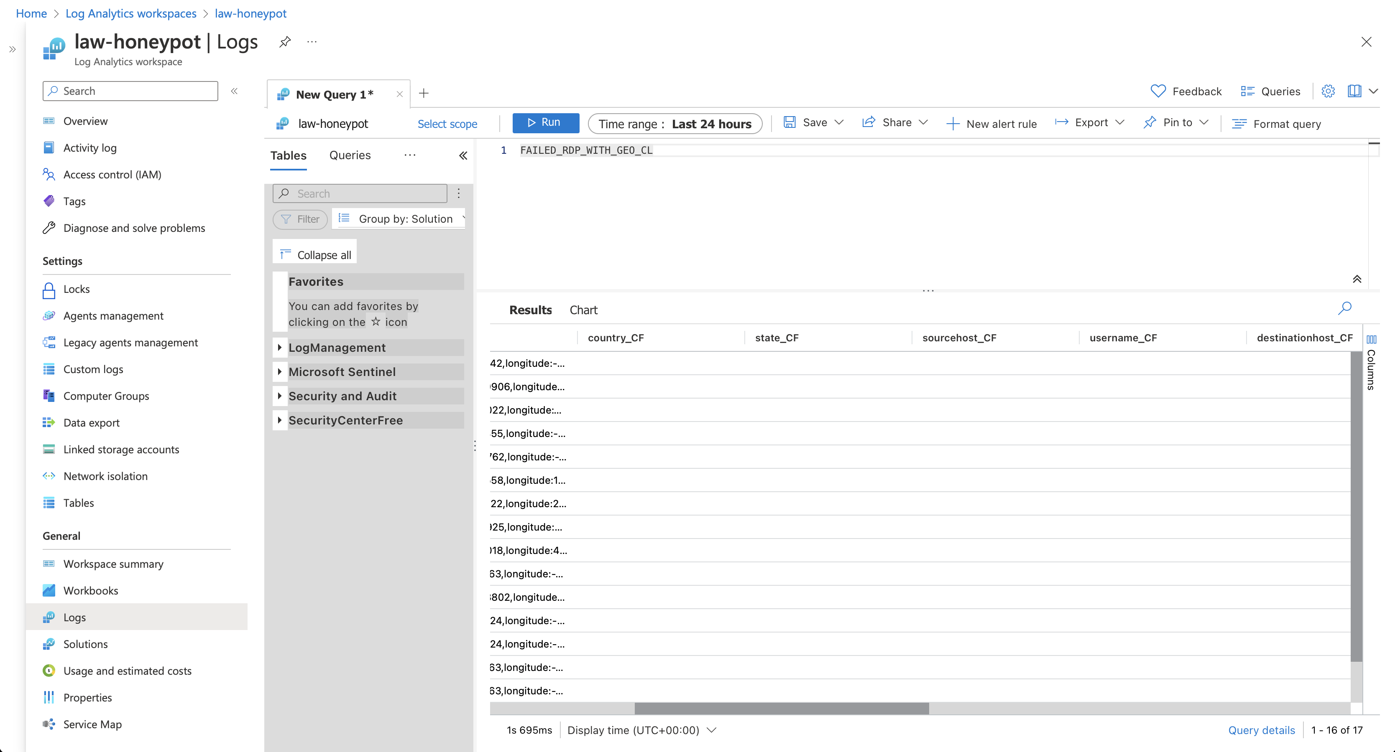Open the Query details link
This screenshot has height=752, width=1395.
1261,730
